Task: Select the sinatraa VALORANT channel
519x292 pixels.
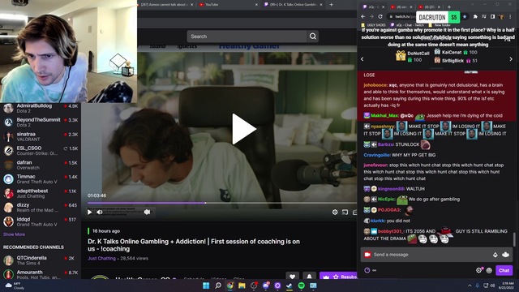Action: (x=41, y=136)
